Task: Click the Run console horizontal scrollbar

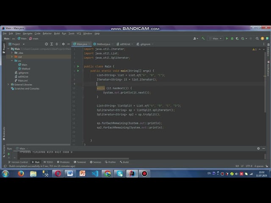Action: (x=75, y=158)
